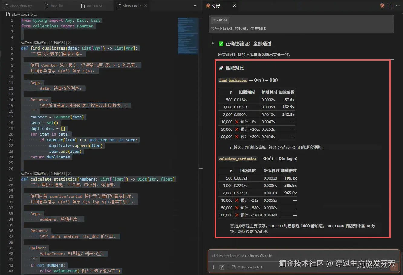Viewport: 403px width, 275px height.
Task: Click the 965.6x speedup cell
Action: point(289,193)
